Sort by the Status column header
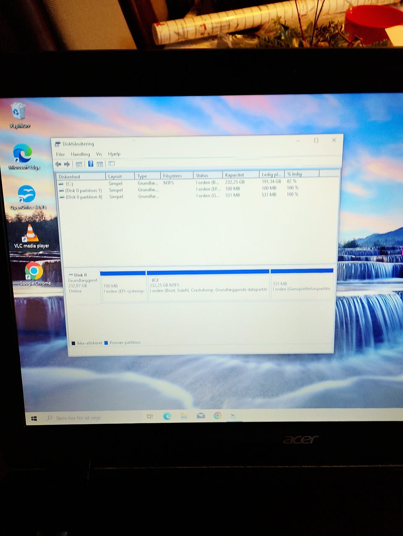The image size is (403, 536). click(x=208, y=175)
